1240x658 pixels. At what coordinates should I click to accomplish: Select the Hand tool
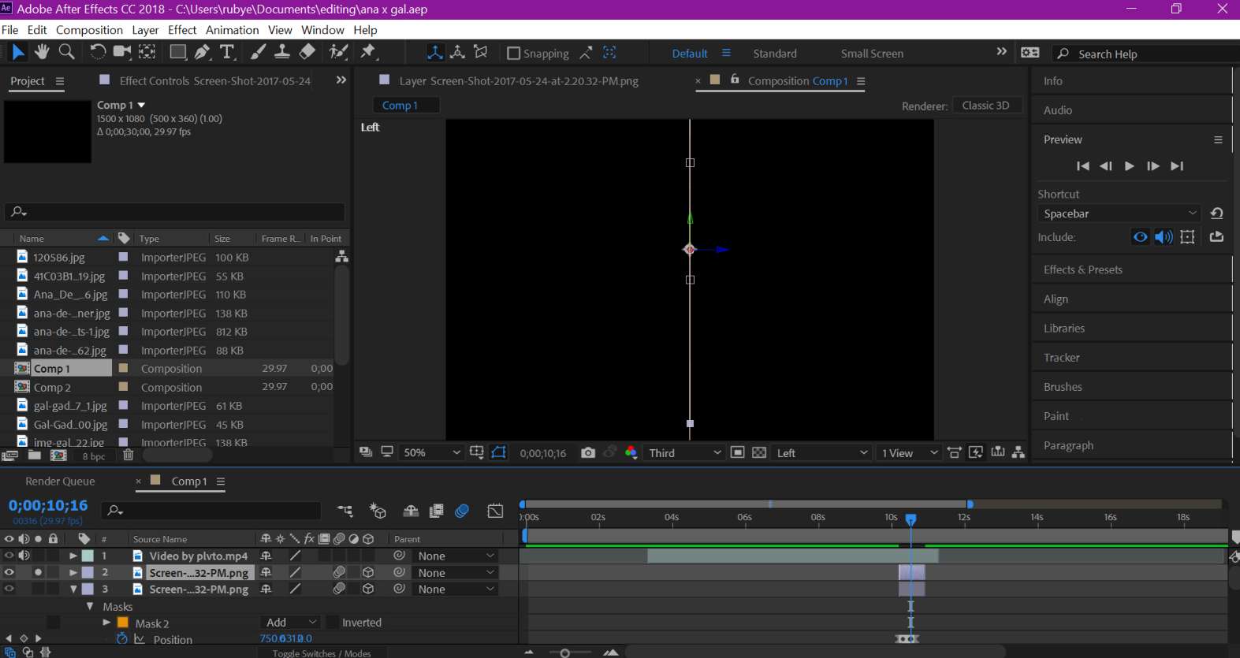(42, 52)
